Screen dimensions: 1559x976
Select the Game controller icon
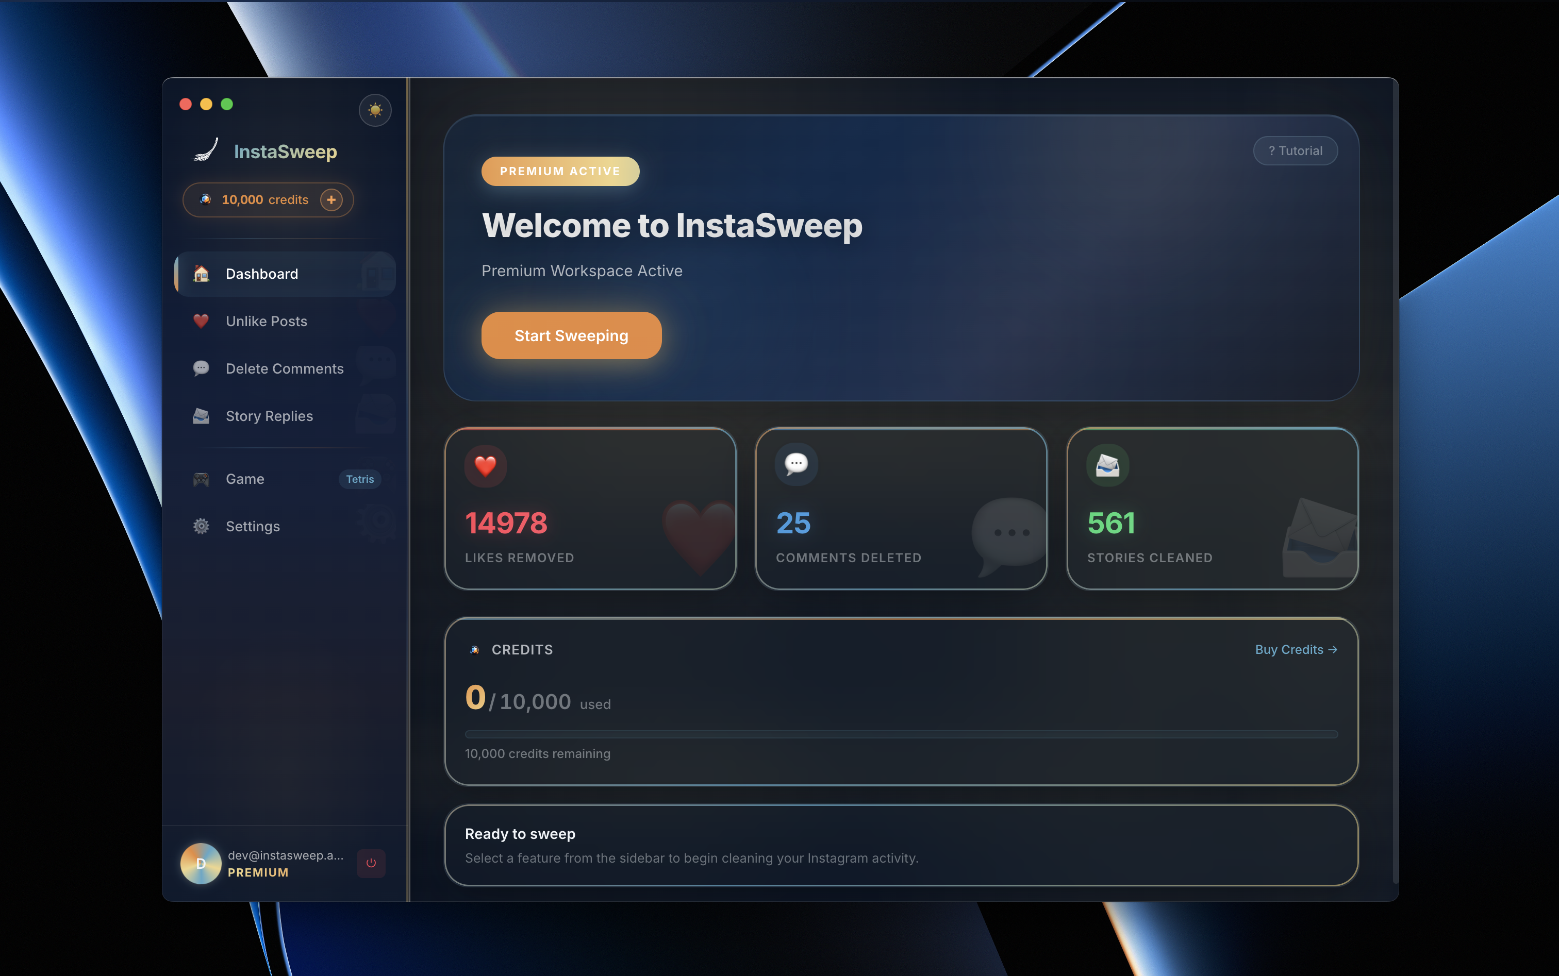201,478
